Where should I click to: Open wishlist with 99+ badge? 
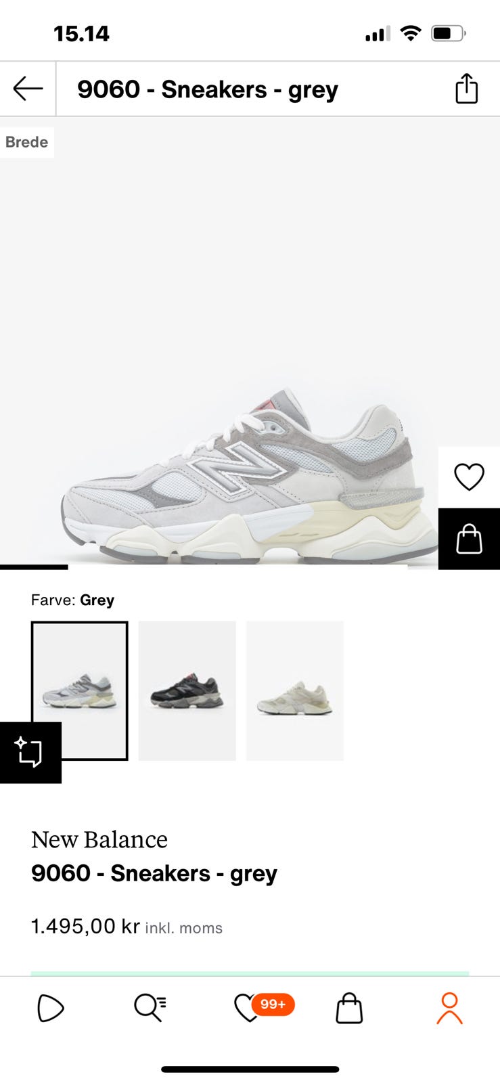tap(263, 1007)
